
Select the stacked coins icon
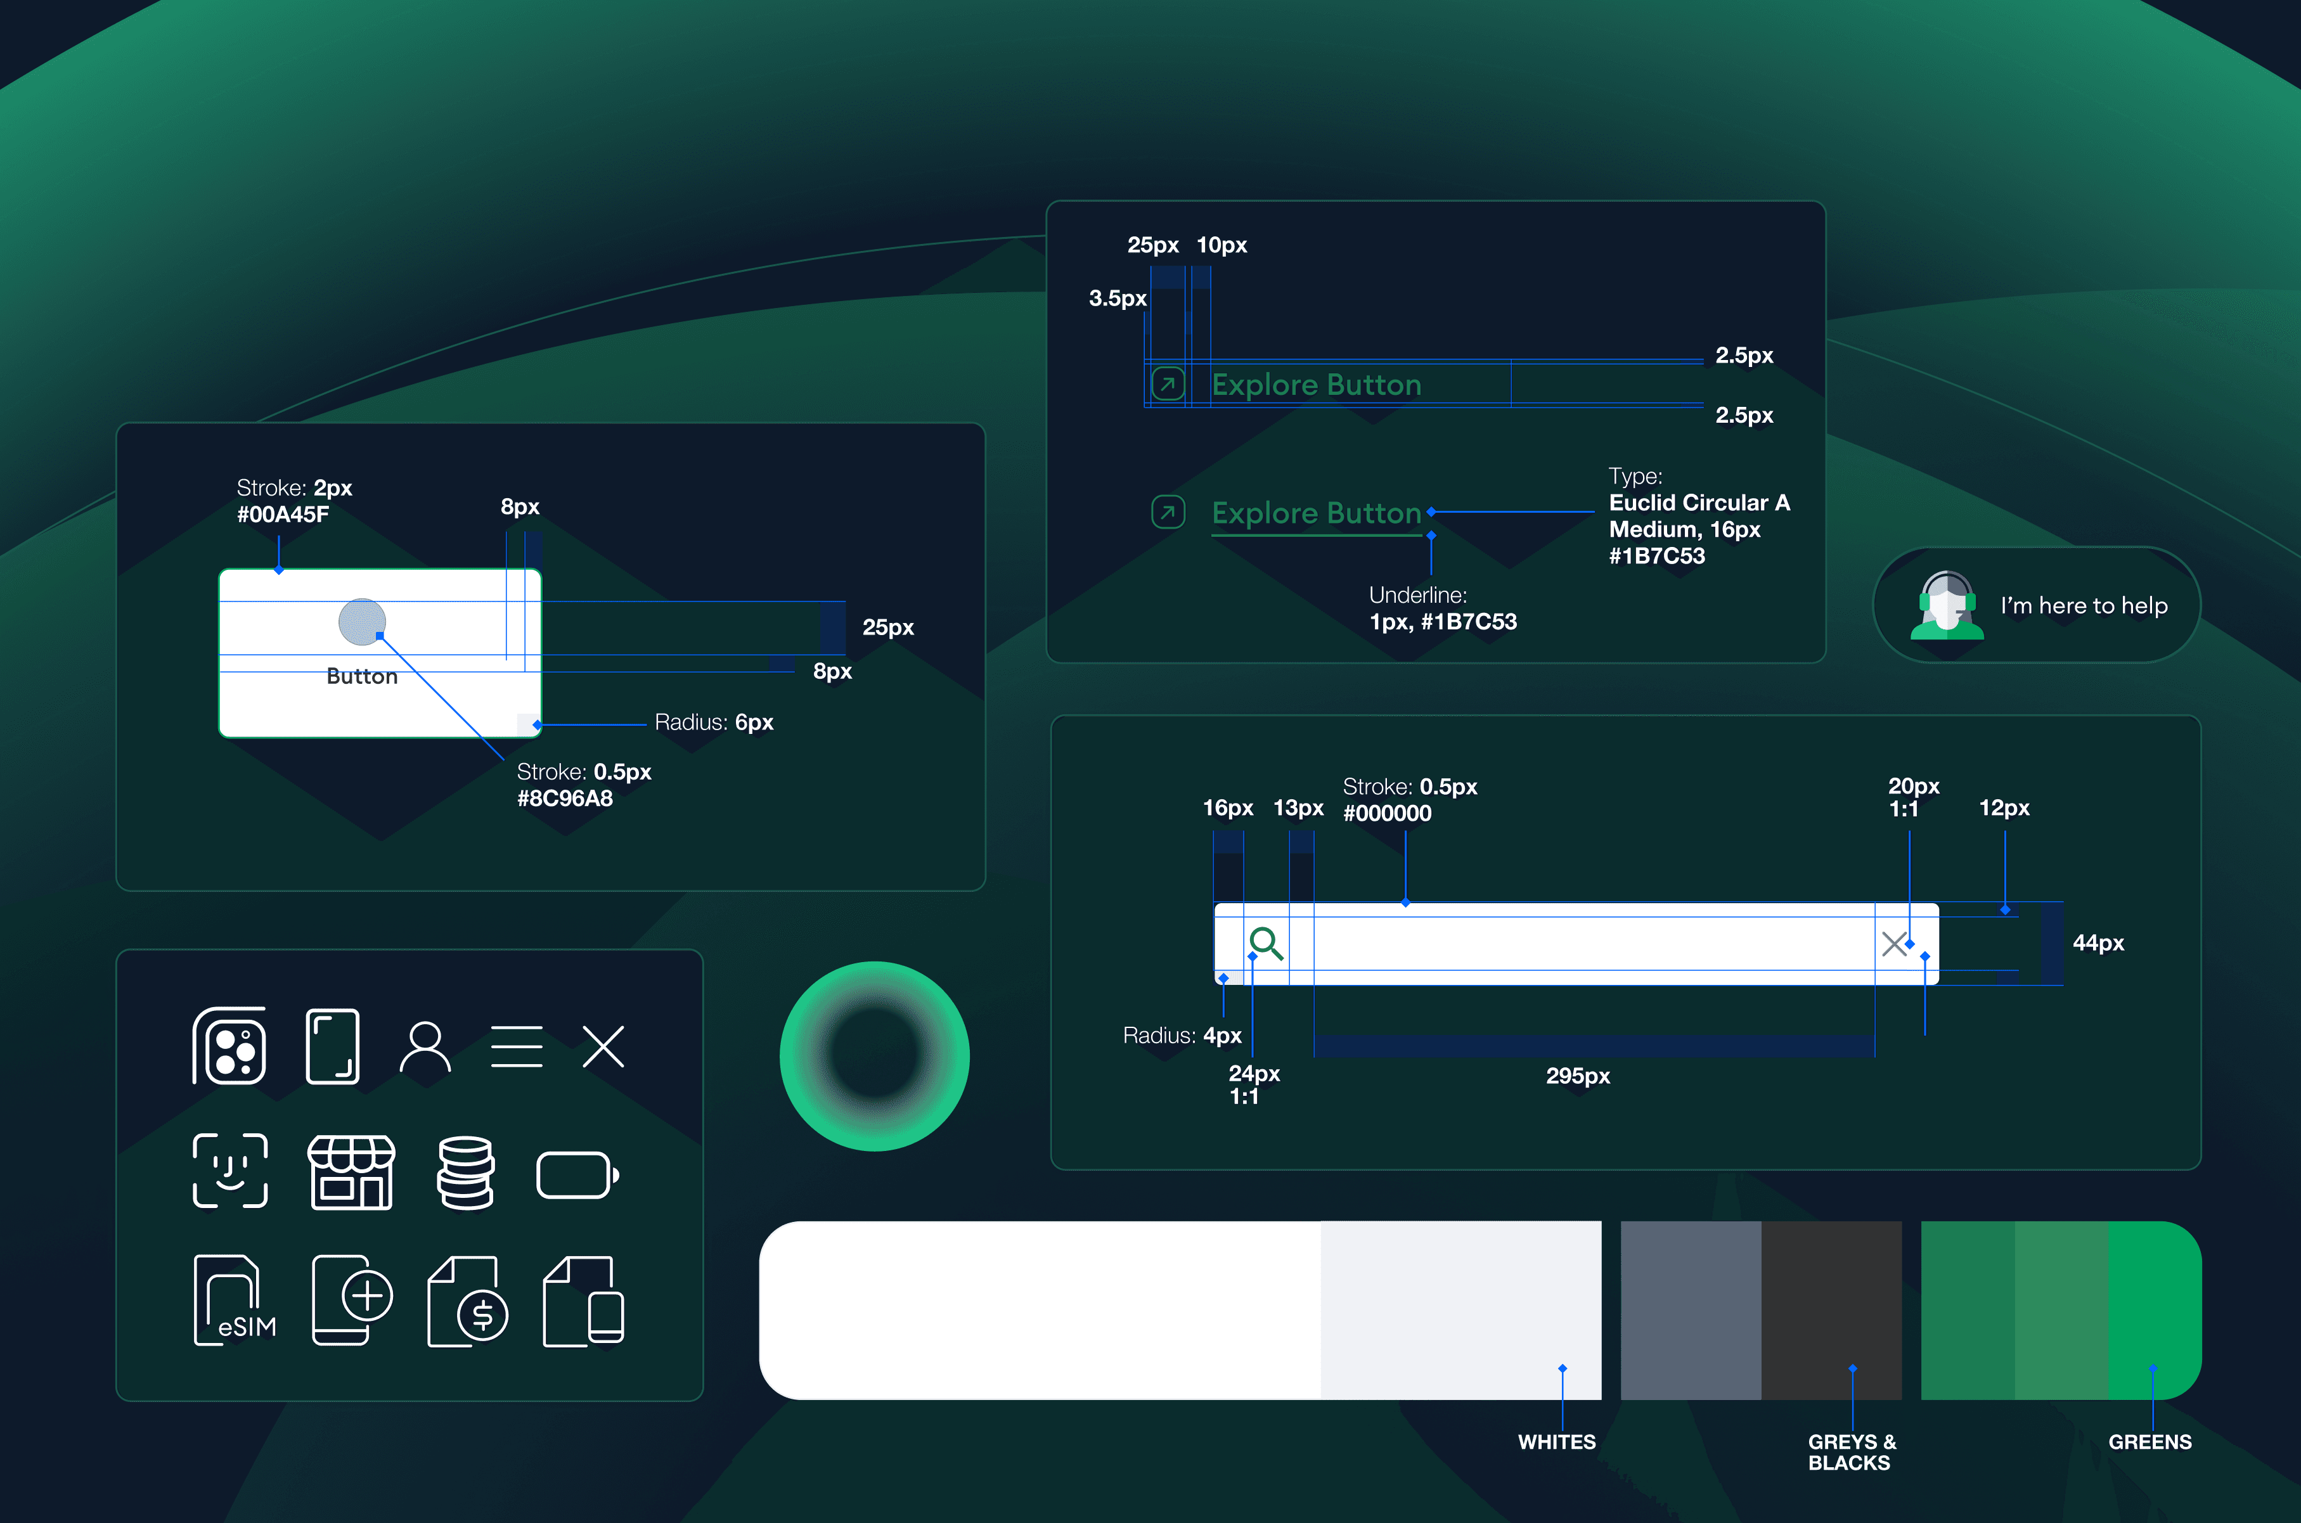click(467, 1173)
